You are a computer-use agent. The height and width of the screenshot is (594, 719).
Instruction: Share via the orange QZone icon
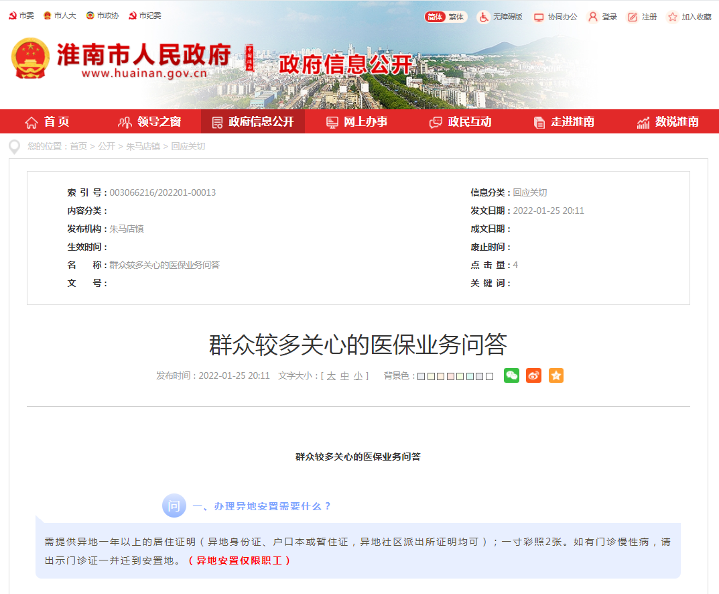pos(555,376)
